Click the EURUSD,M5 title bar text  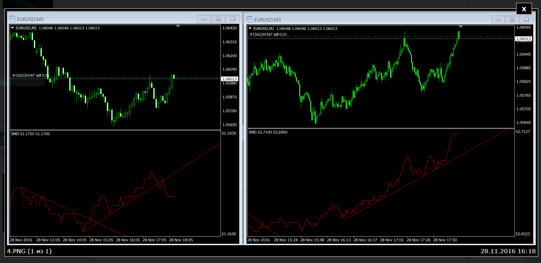[30, 19]
